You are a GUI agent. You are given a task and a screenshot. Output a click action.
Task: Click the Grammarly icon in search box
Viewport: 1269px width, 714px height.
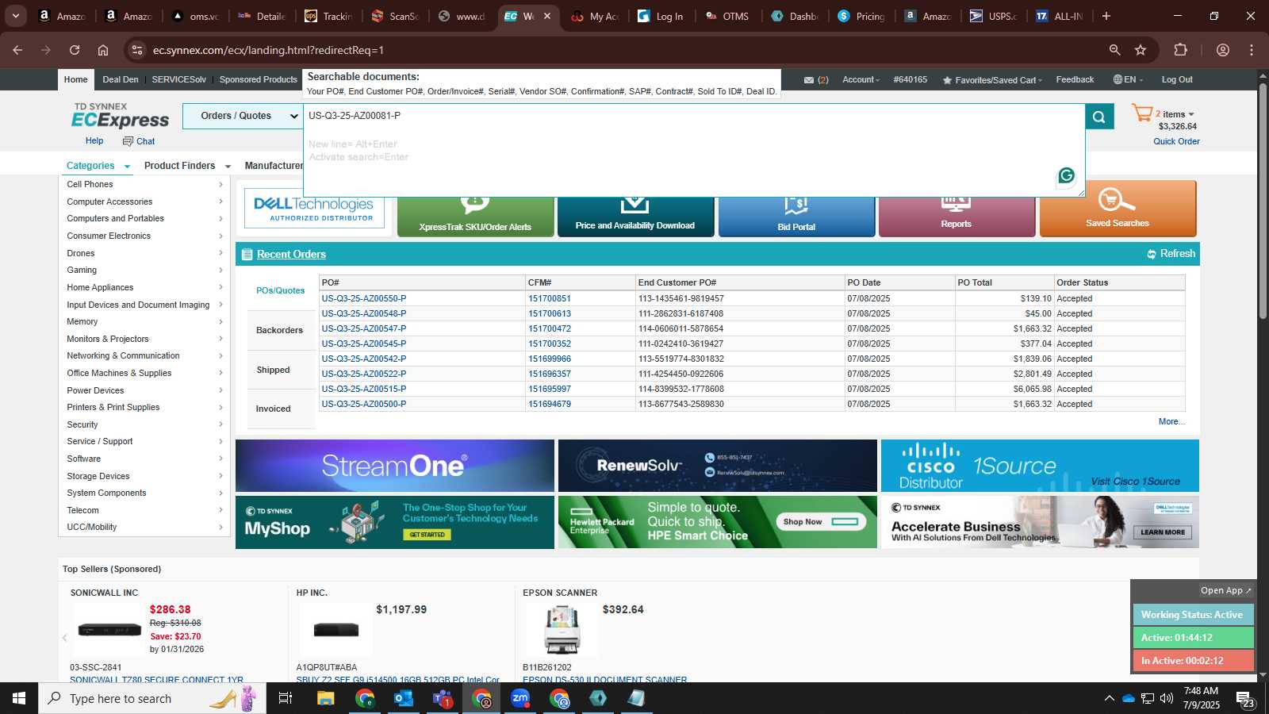click(x=1066, y=175)
